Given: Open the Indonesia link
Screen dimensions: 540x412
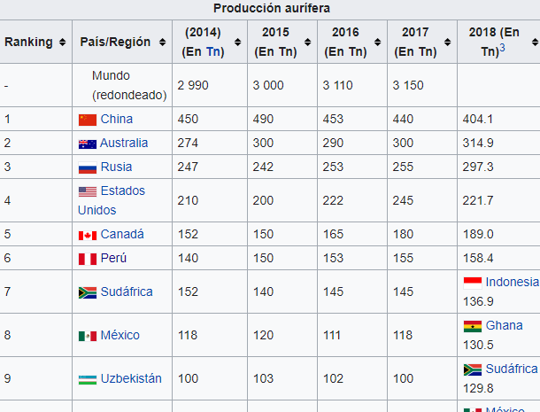Looking at the screenshot, I should 512,283.
